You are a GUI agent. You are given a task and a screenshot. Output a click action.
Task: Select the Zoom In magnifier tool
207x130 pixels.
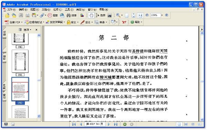pos(118,16)
